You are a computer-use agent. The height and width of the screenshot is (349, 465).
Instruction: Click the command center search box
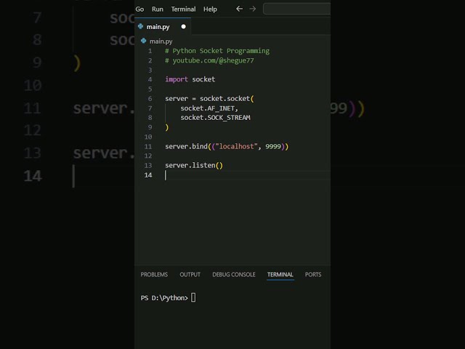(x=297, y=9)
